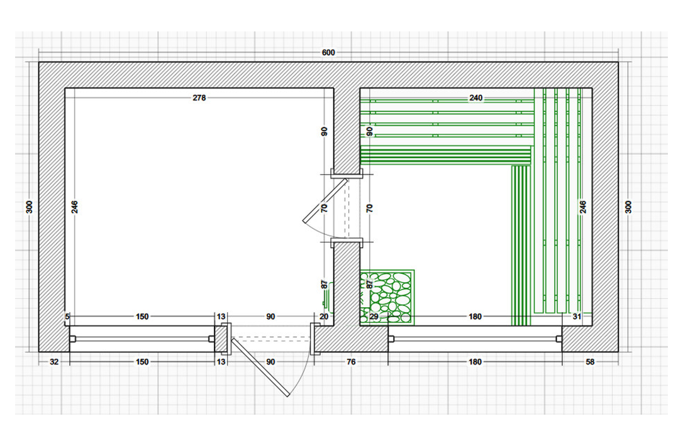Select the 32 dimension at the bottom edge
This screenshot has width=683, height=446.
[x=54, y=362]
